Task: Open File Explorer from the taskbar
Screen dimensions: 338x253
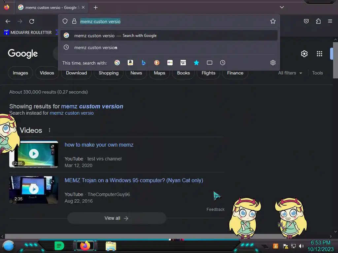Action: tap(111, 246)
